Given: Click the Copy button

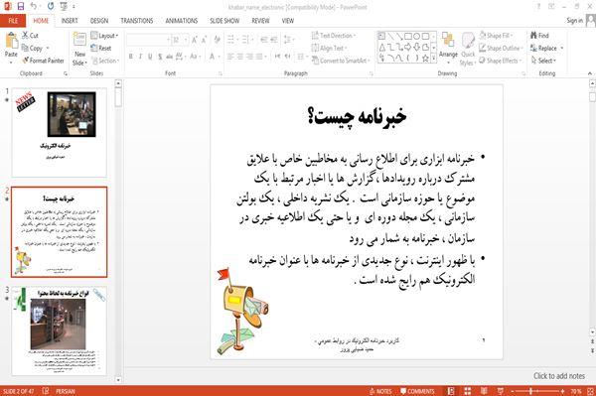Looking at the screenshot, I should [33, 49].
